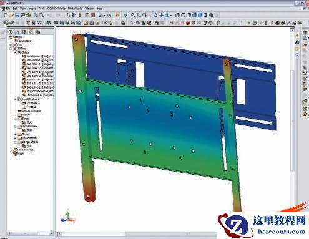Collapse the Solids folder
Viewport: 309px width, 239px height.
click(x=16, y=52)
